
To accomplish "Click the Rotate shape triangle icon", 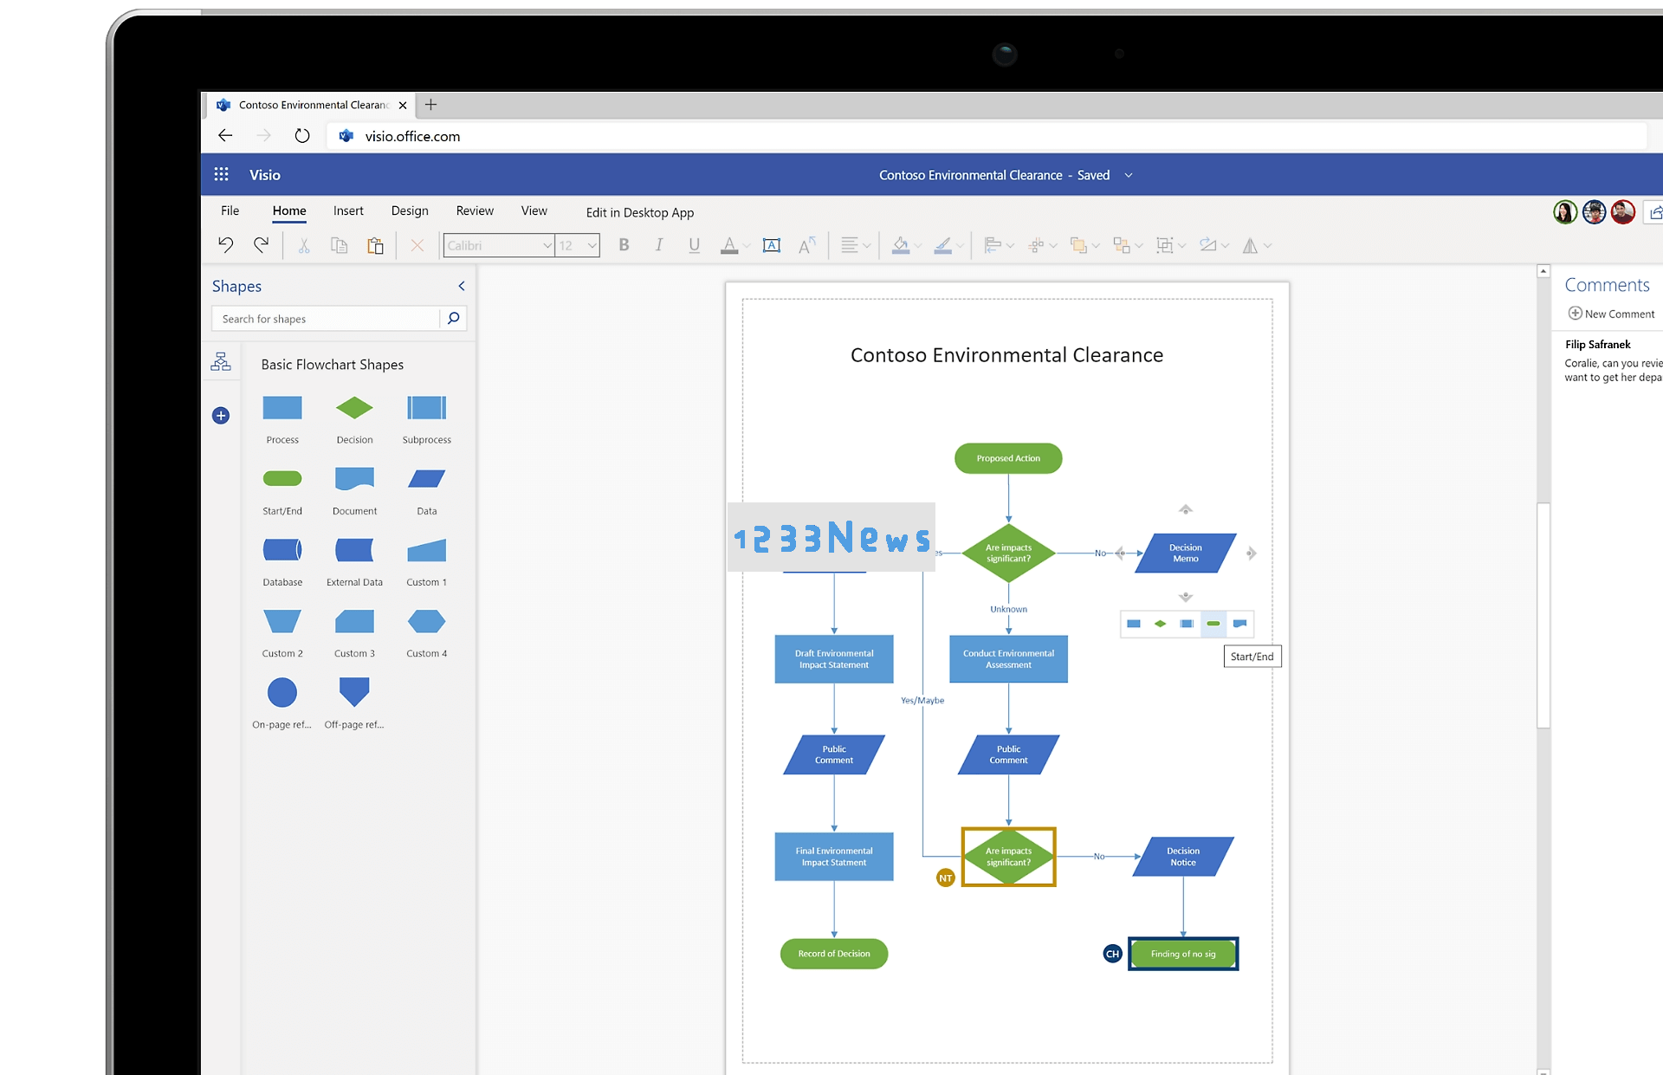I will [1250, 246].
